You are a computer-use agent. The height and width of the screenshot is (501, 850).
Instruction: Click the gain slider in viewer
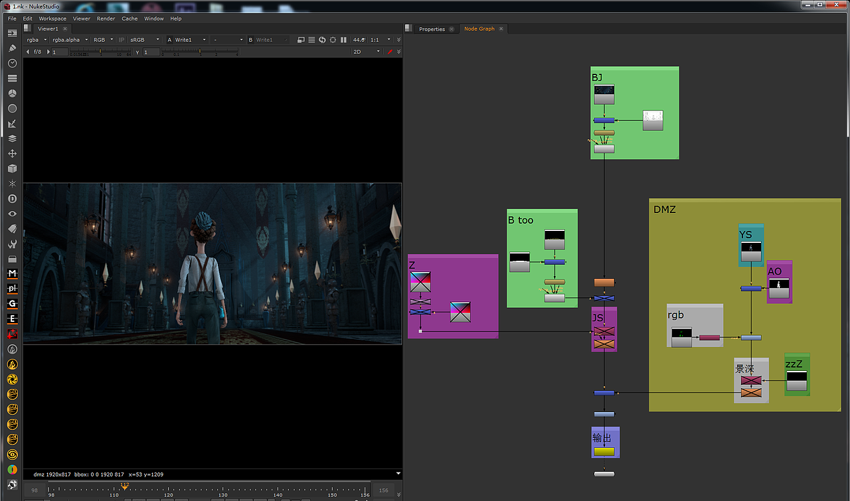pyautogui.click(x=100, y=52)
